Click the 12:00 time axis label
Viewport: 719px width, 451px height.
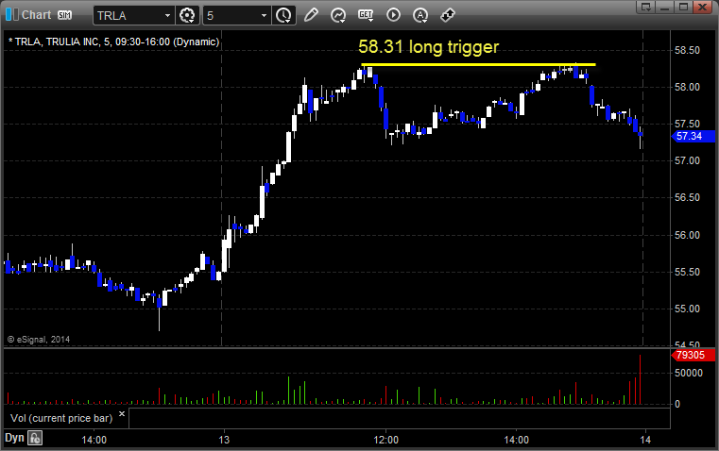(x=386, y=440)
